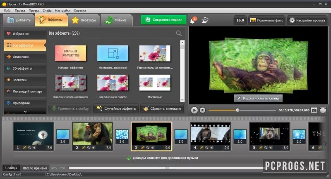Open the Засветки category
The height and width of the screenshot is (179, 331).
tap(25, 80)
